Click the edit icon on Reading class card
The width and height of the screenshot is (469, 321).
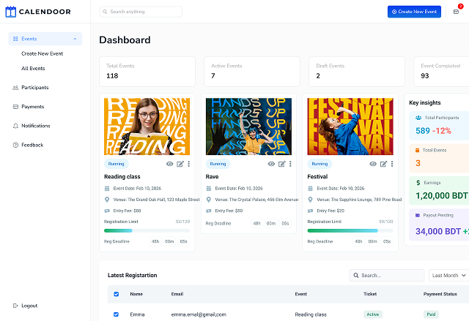[x=180, y=164]
